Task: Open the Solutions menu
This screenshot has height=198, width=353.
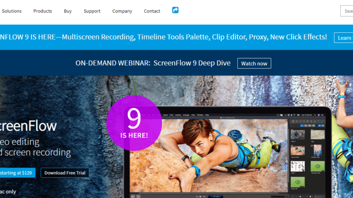Action: 11,11
